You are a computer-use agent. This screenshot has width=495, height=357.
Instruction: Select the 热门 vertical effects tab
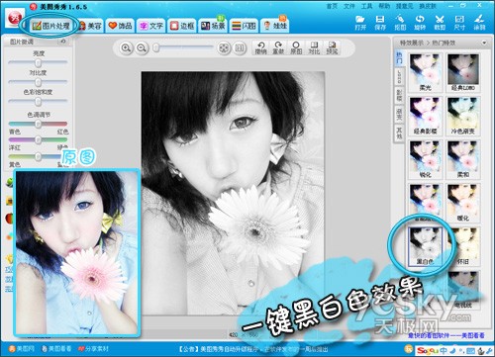click(399, 58)
